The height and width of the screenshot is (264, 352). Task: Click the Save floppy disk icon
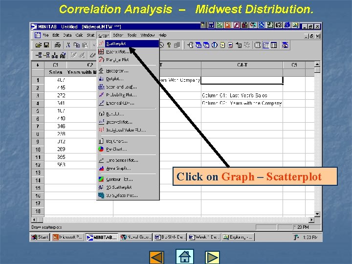46,45
